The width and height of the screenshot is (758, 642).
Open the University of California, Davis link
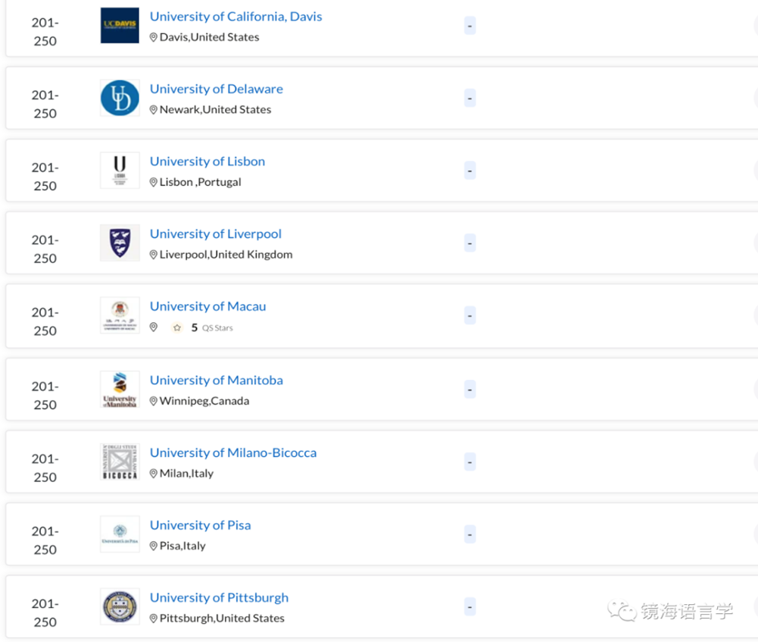tap(236, 17)
